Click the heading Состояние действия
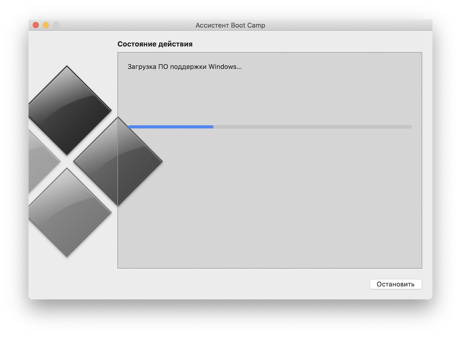Viewport: 461px width, 337px height. click(155, 44)
